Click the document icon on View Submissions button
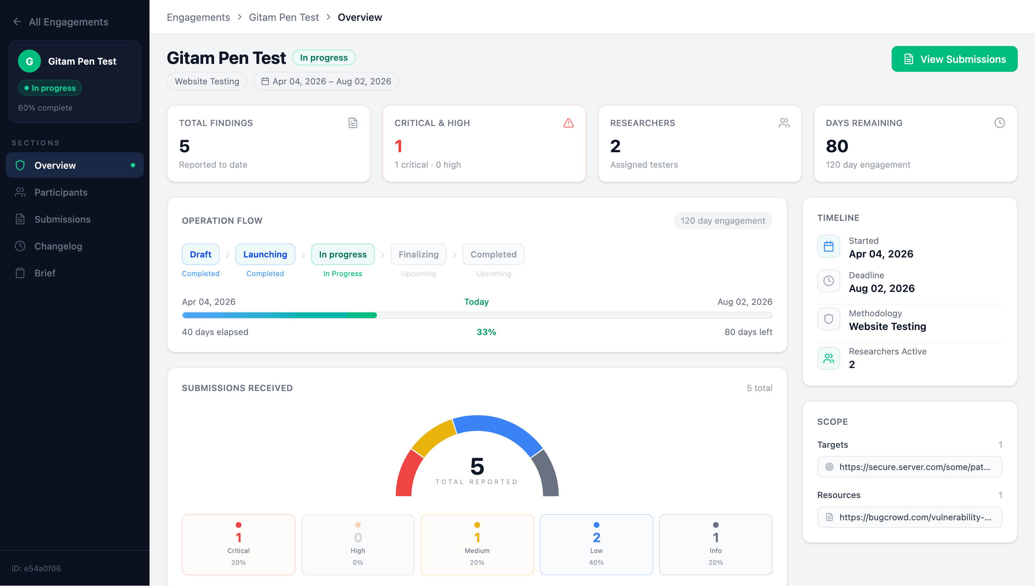This screenshot has width=1035, height=586. point(908,59)
